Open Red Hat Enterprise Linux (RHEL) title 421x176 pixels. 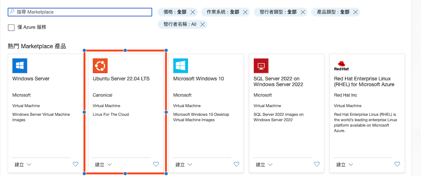point(364,81)
